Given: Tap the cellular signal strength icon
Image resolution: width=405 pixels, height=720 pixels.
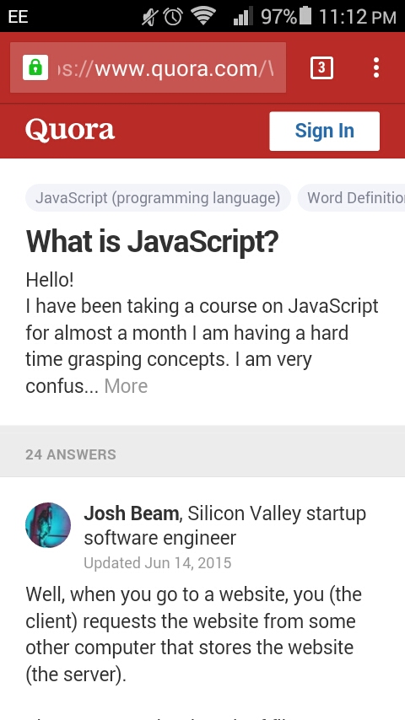Looking at the screenshot, I should pyautogui.click(x=243, y=17).
